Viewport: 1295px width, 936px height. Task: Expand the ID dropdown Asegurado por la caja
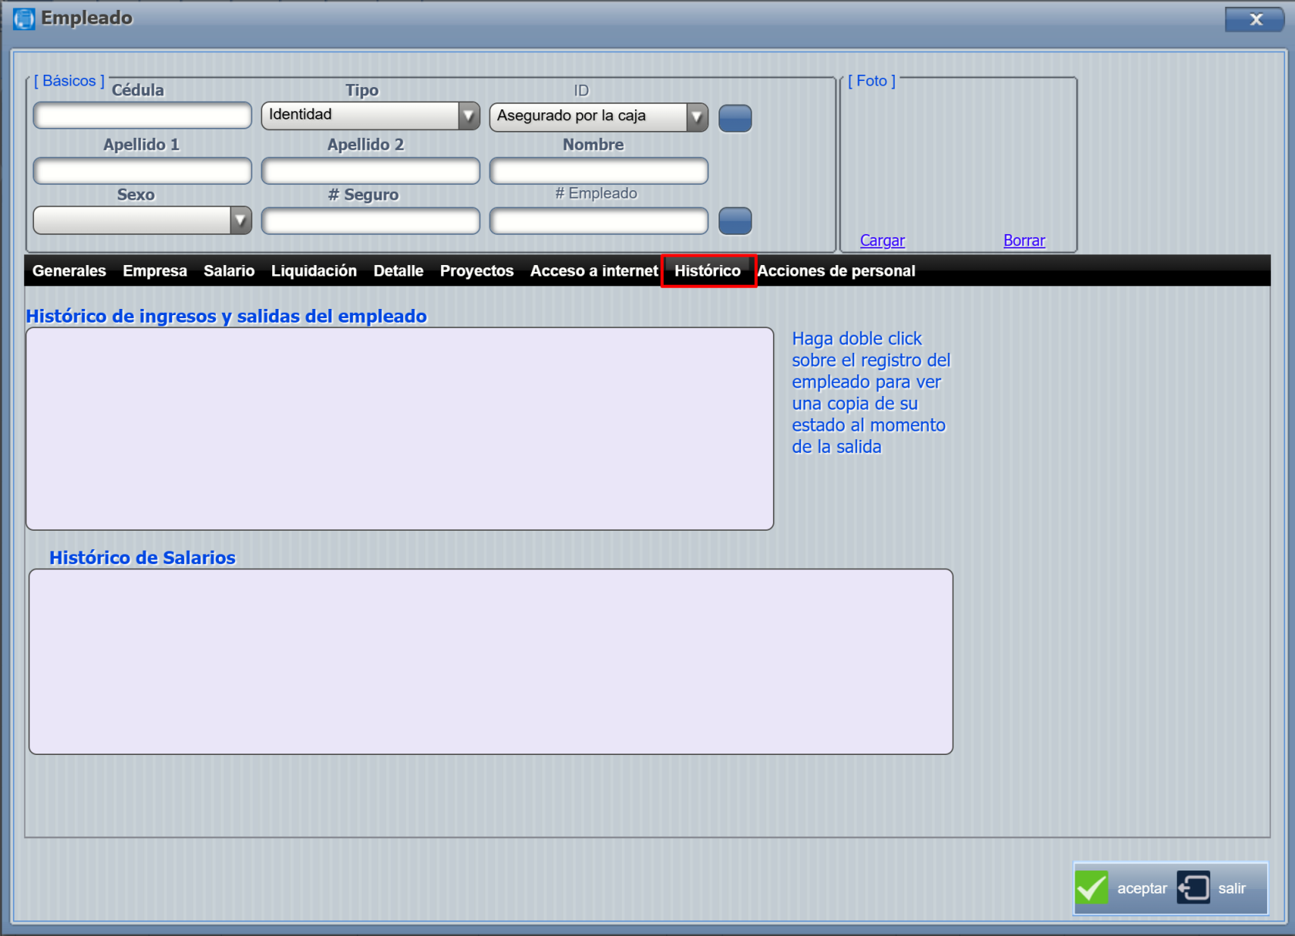[x=599, y=117]
